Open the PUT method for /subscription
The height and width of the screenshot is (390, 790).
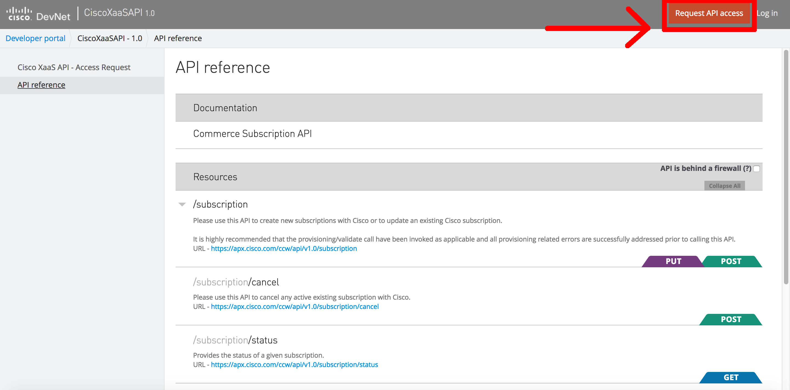click(x=673, y=262)
